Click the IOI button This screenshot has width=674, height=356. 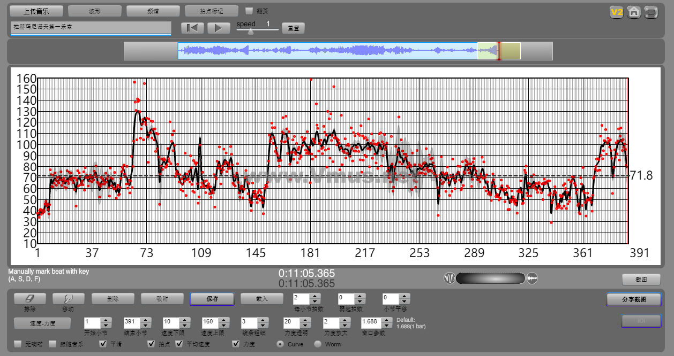coord(641,321)
